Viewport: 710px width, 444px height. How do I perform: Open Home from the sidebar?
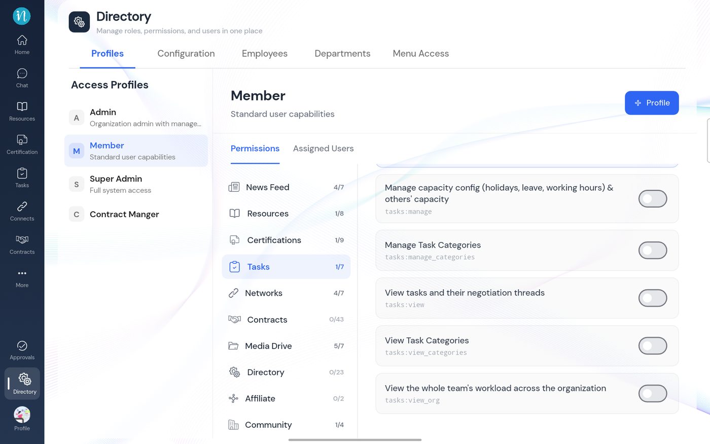(x=22, y=45)
